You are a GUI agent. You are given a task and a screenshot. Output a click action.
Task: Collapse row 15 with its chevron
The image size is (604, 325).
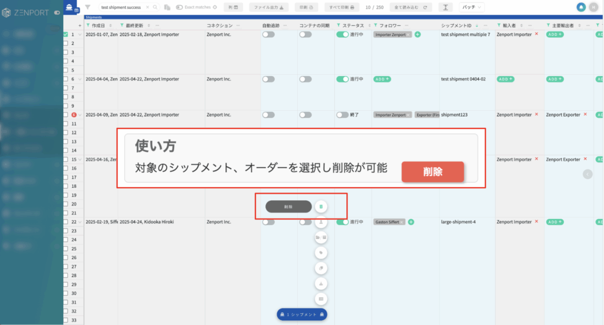click(80, 160)
